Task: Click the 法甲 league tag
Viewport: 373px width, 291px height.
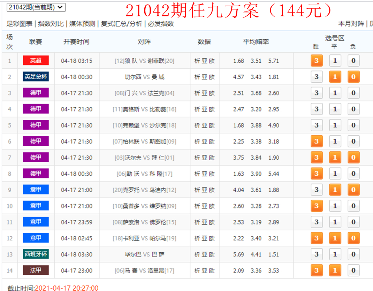Action: click(x=36, y=270)
